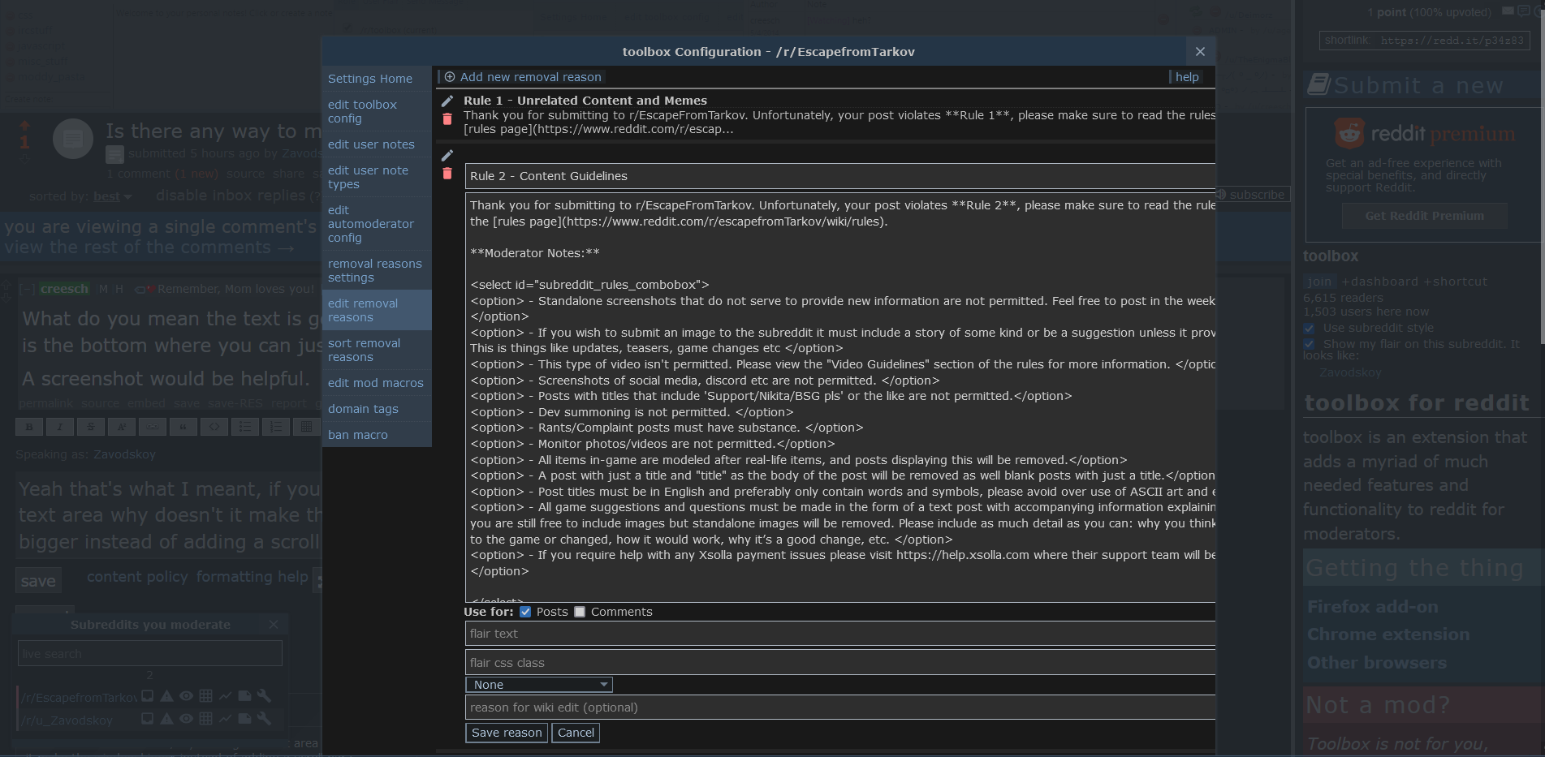Toggle the 'Use subreddit style' checkbox
This screenshot has width=1545, height=757.
[1309, 328]
